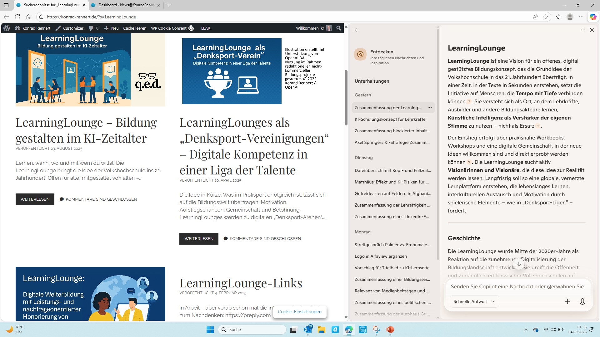This screenshot has height=337, width=600.
Task: Click the webpage vertical scrollbar thumb
Action: pos(346,97)
